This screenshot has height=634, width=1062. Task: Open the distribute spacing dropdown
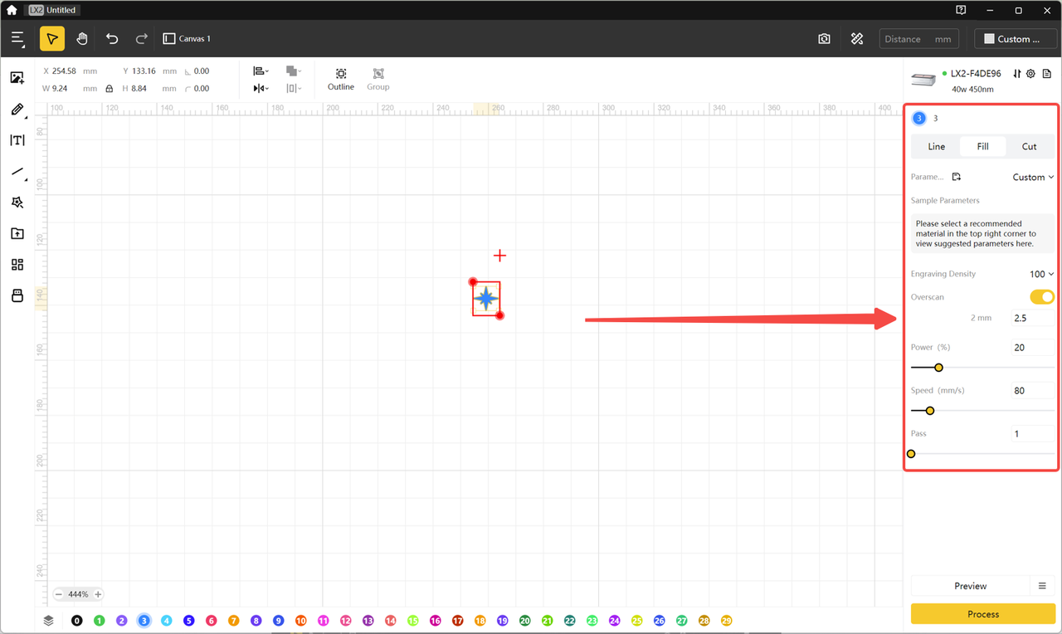(294, 88)
